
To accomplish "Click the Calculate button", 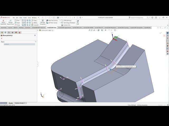I will (x=35, y=25).
